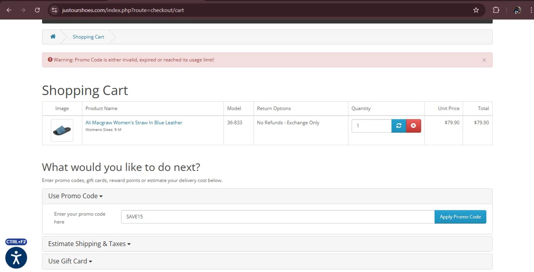Open site information icon in address bar

click(x=54, y=10)
